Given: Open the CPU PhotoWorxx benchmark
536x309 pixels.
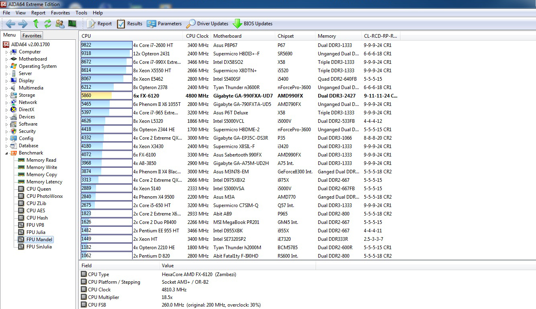Looking at the screenshot, I should 45,196.
